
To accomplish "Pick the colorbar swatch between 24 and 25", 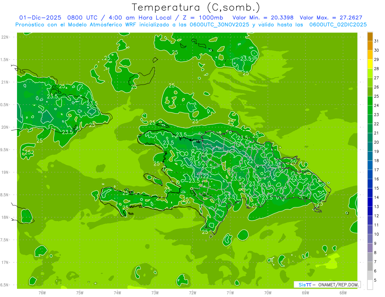I will pyautogui.click(x=370, y=101).
